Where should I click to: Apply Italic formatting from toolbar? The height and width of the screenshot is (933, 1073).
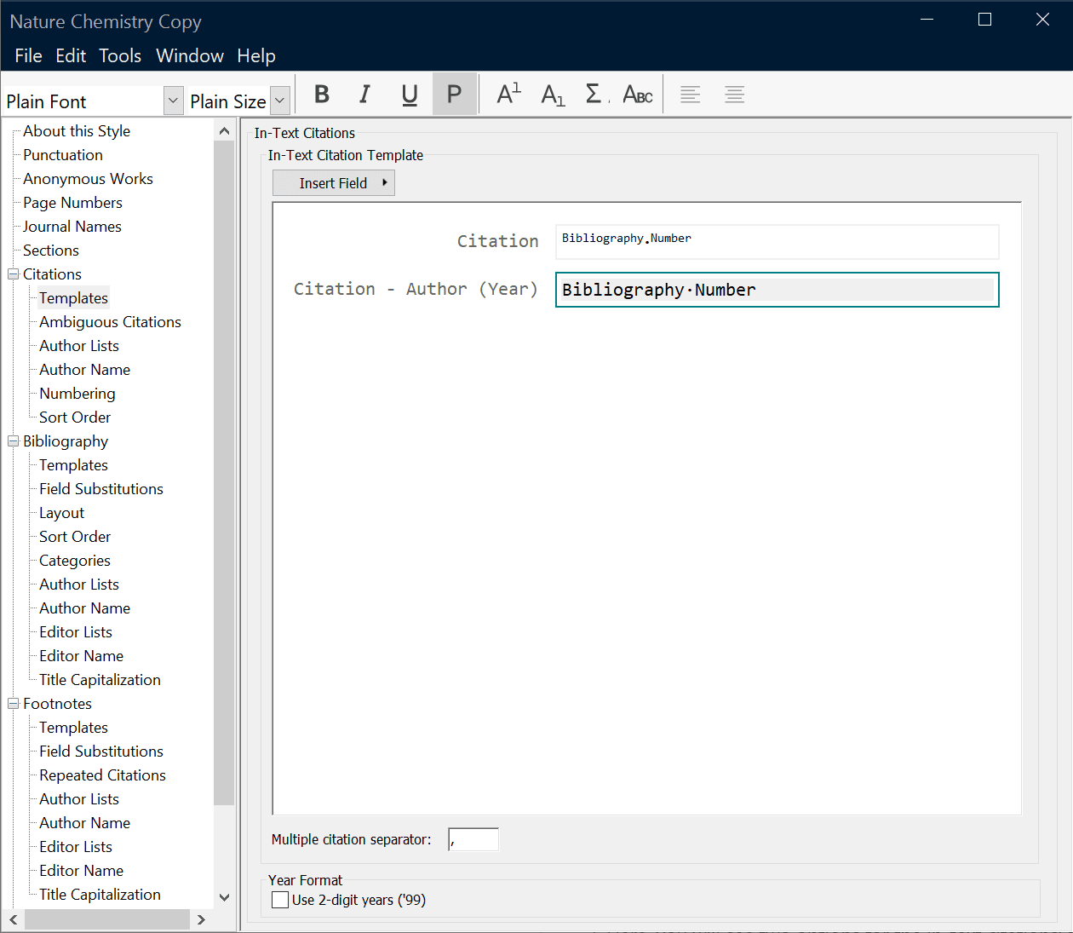pos(365,95)
